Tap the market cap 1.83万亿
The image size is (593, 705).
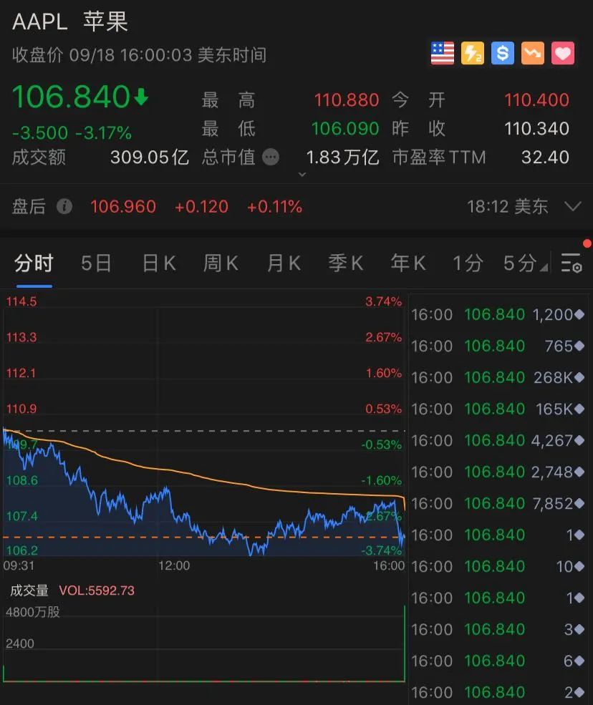(x=342, y=157)
